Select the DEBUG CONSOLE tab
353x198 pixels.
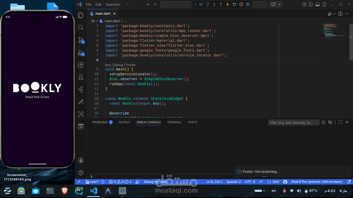pos(149,122)
